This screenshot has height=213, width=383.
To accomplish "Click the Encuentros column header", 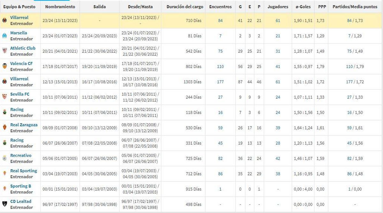I will coord(220,7).
